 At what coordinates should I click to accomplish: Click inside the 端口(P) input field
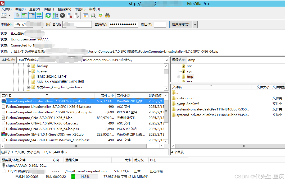tap(160, 24)
